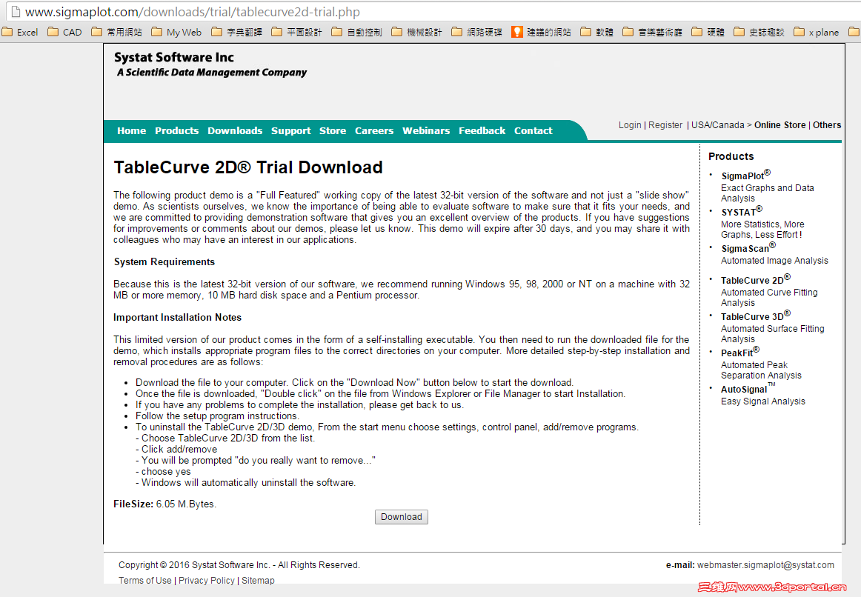The width and height of the screenshot is (861, 597).
Task: Click the TableCurve 2D Trial Download heading
Action: (x=248, y=167)
